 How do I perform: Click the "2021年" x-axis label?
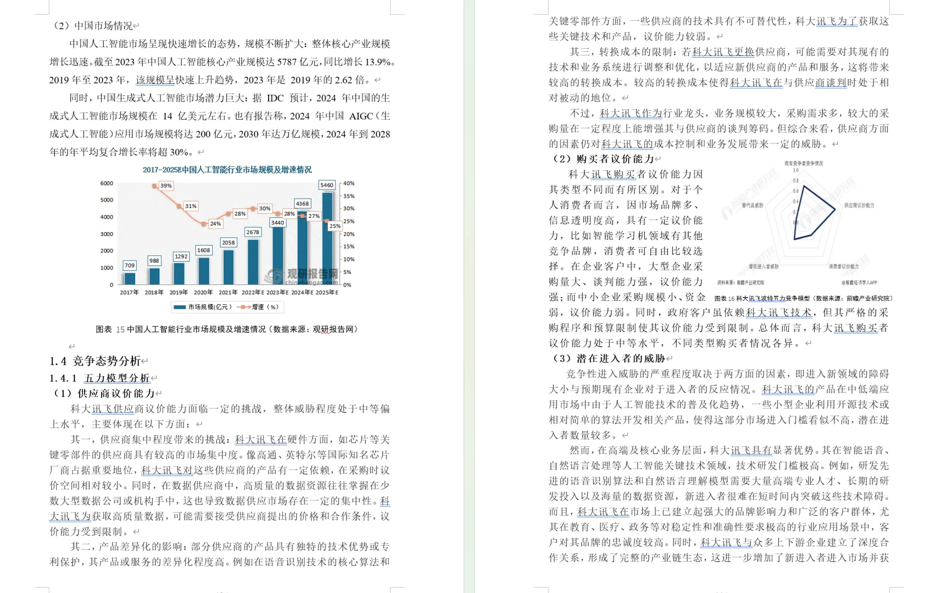[x=228, y=293]
